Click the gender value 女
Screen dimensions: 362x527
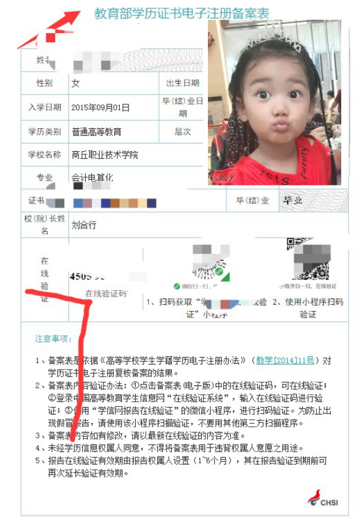click(75, 83)
